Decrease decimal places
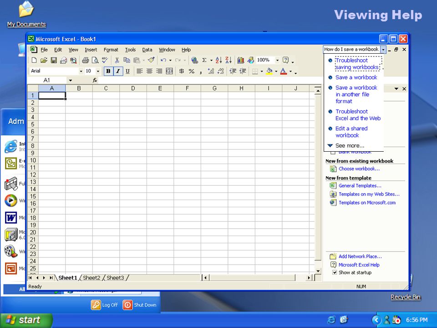The image size is (437, 328). tap(221, 71)
